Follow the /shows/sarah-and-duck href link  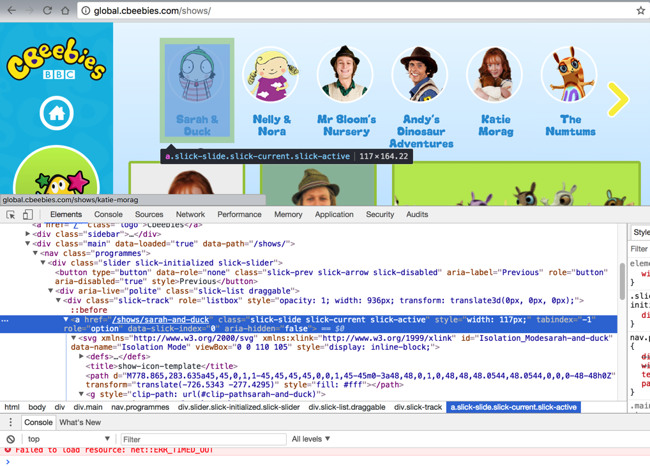point(160,319)
